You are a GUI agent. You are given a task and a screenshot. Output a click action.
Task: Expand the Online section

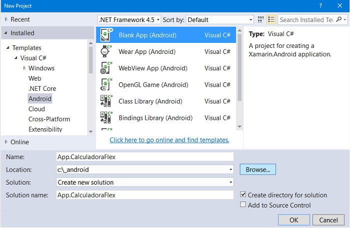[x=6, y=142]
